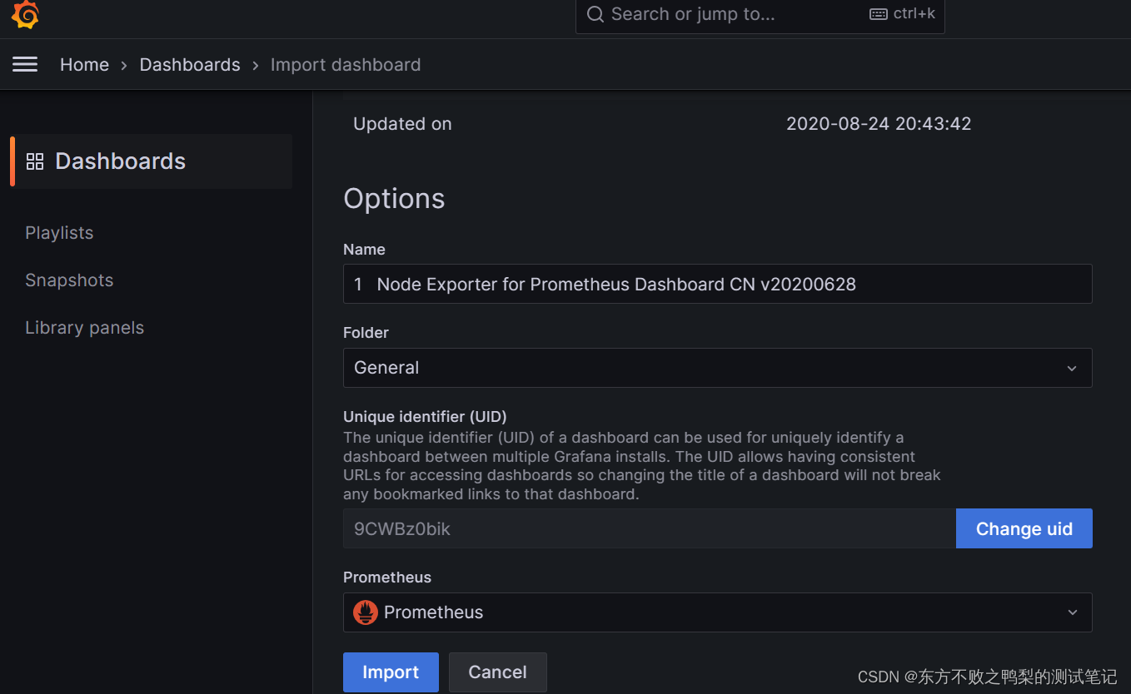Click Import dashboard breadcrumb text
1131x694 pixels.
pyautogui.click(x=346, y=64)
